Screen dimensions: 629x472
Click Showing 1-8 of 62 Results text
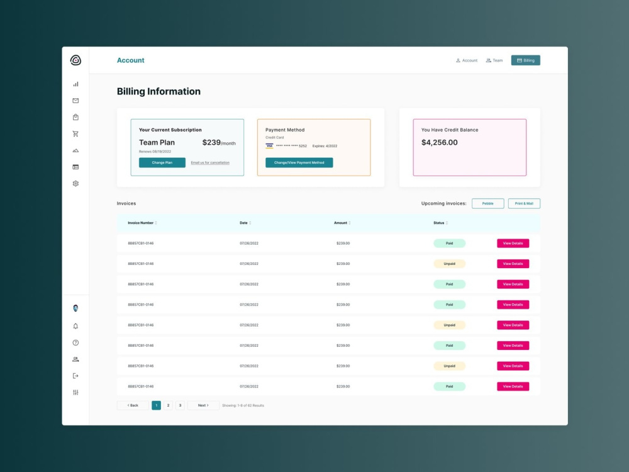tap(243, 405)
